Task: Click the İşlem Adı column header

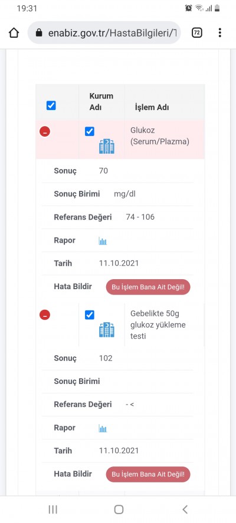Action: coord(152,107)
